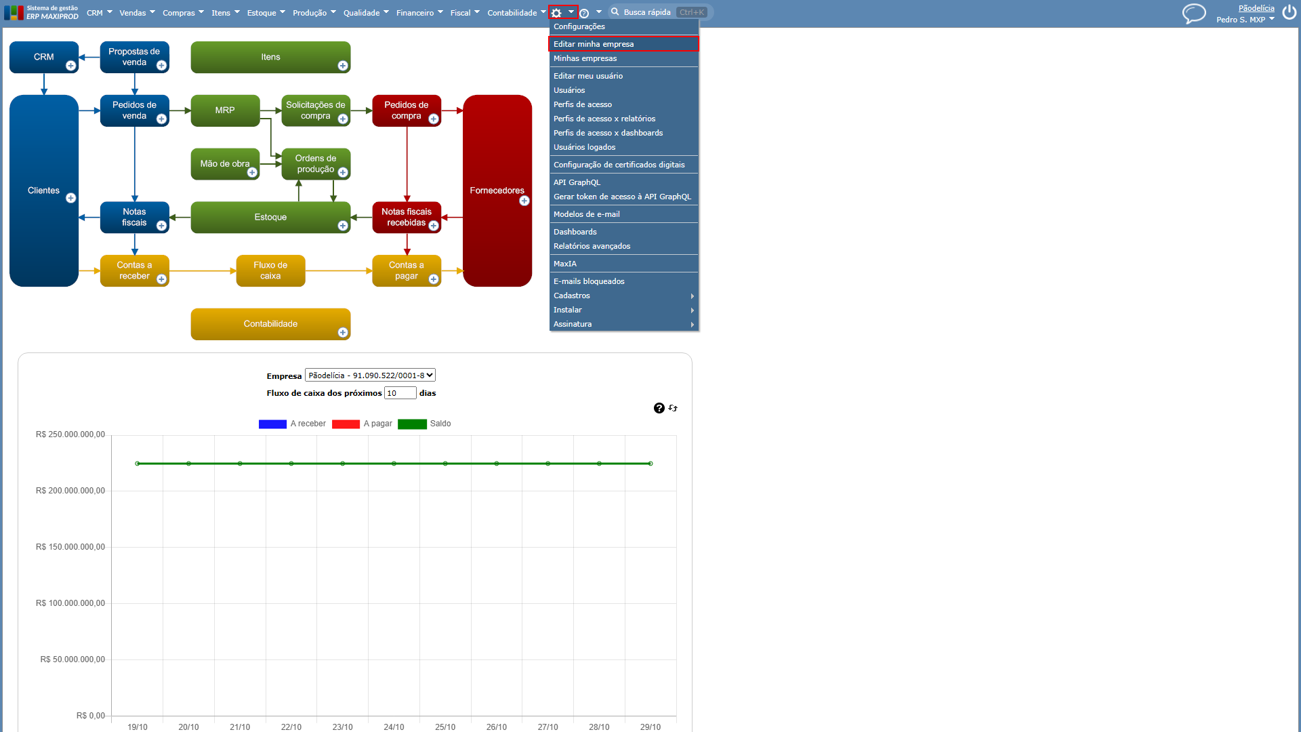This screenshot has height=732, width=1301.
Task: Expand the Cadastros submenu
Action: (x=623, y=296)
